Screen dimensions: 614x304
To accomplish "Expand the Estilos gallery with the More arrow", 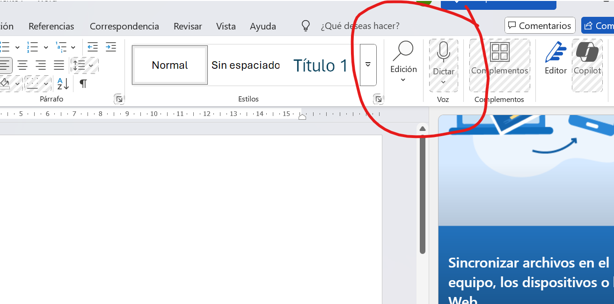I will click(x=368, y=65).
